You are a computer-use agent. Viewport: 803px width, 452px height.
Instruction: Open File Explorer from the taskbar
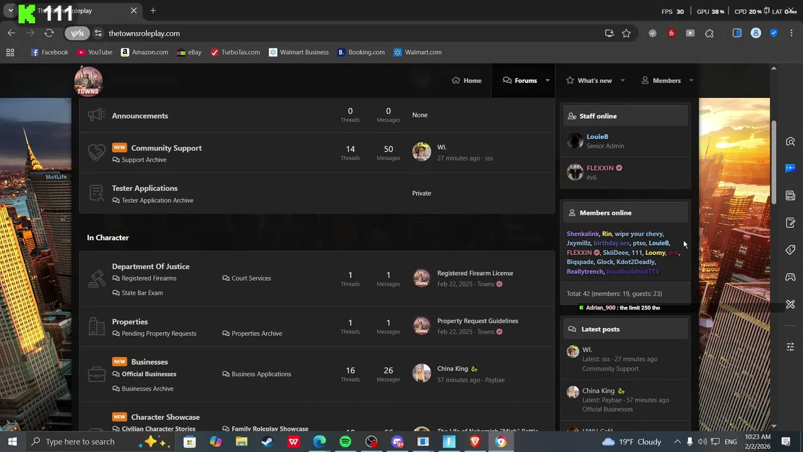click(x=242, y=442)
